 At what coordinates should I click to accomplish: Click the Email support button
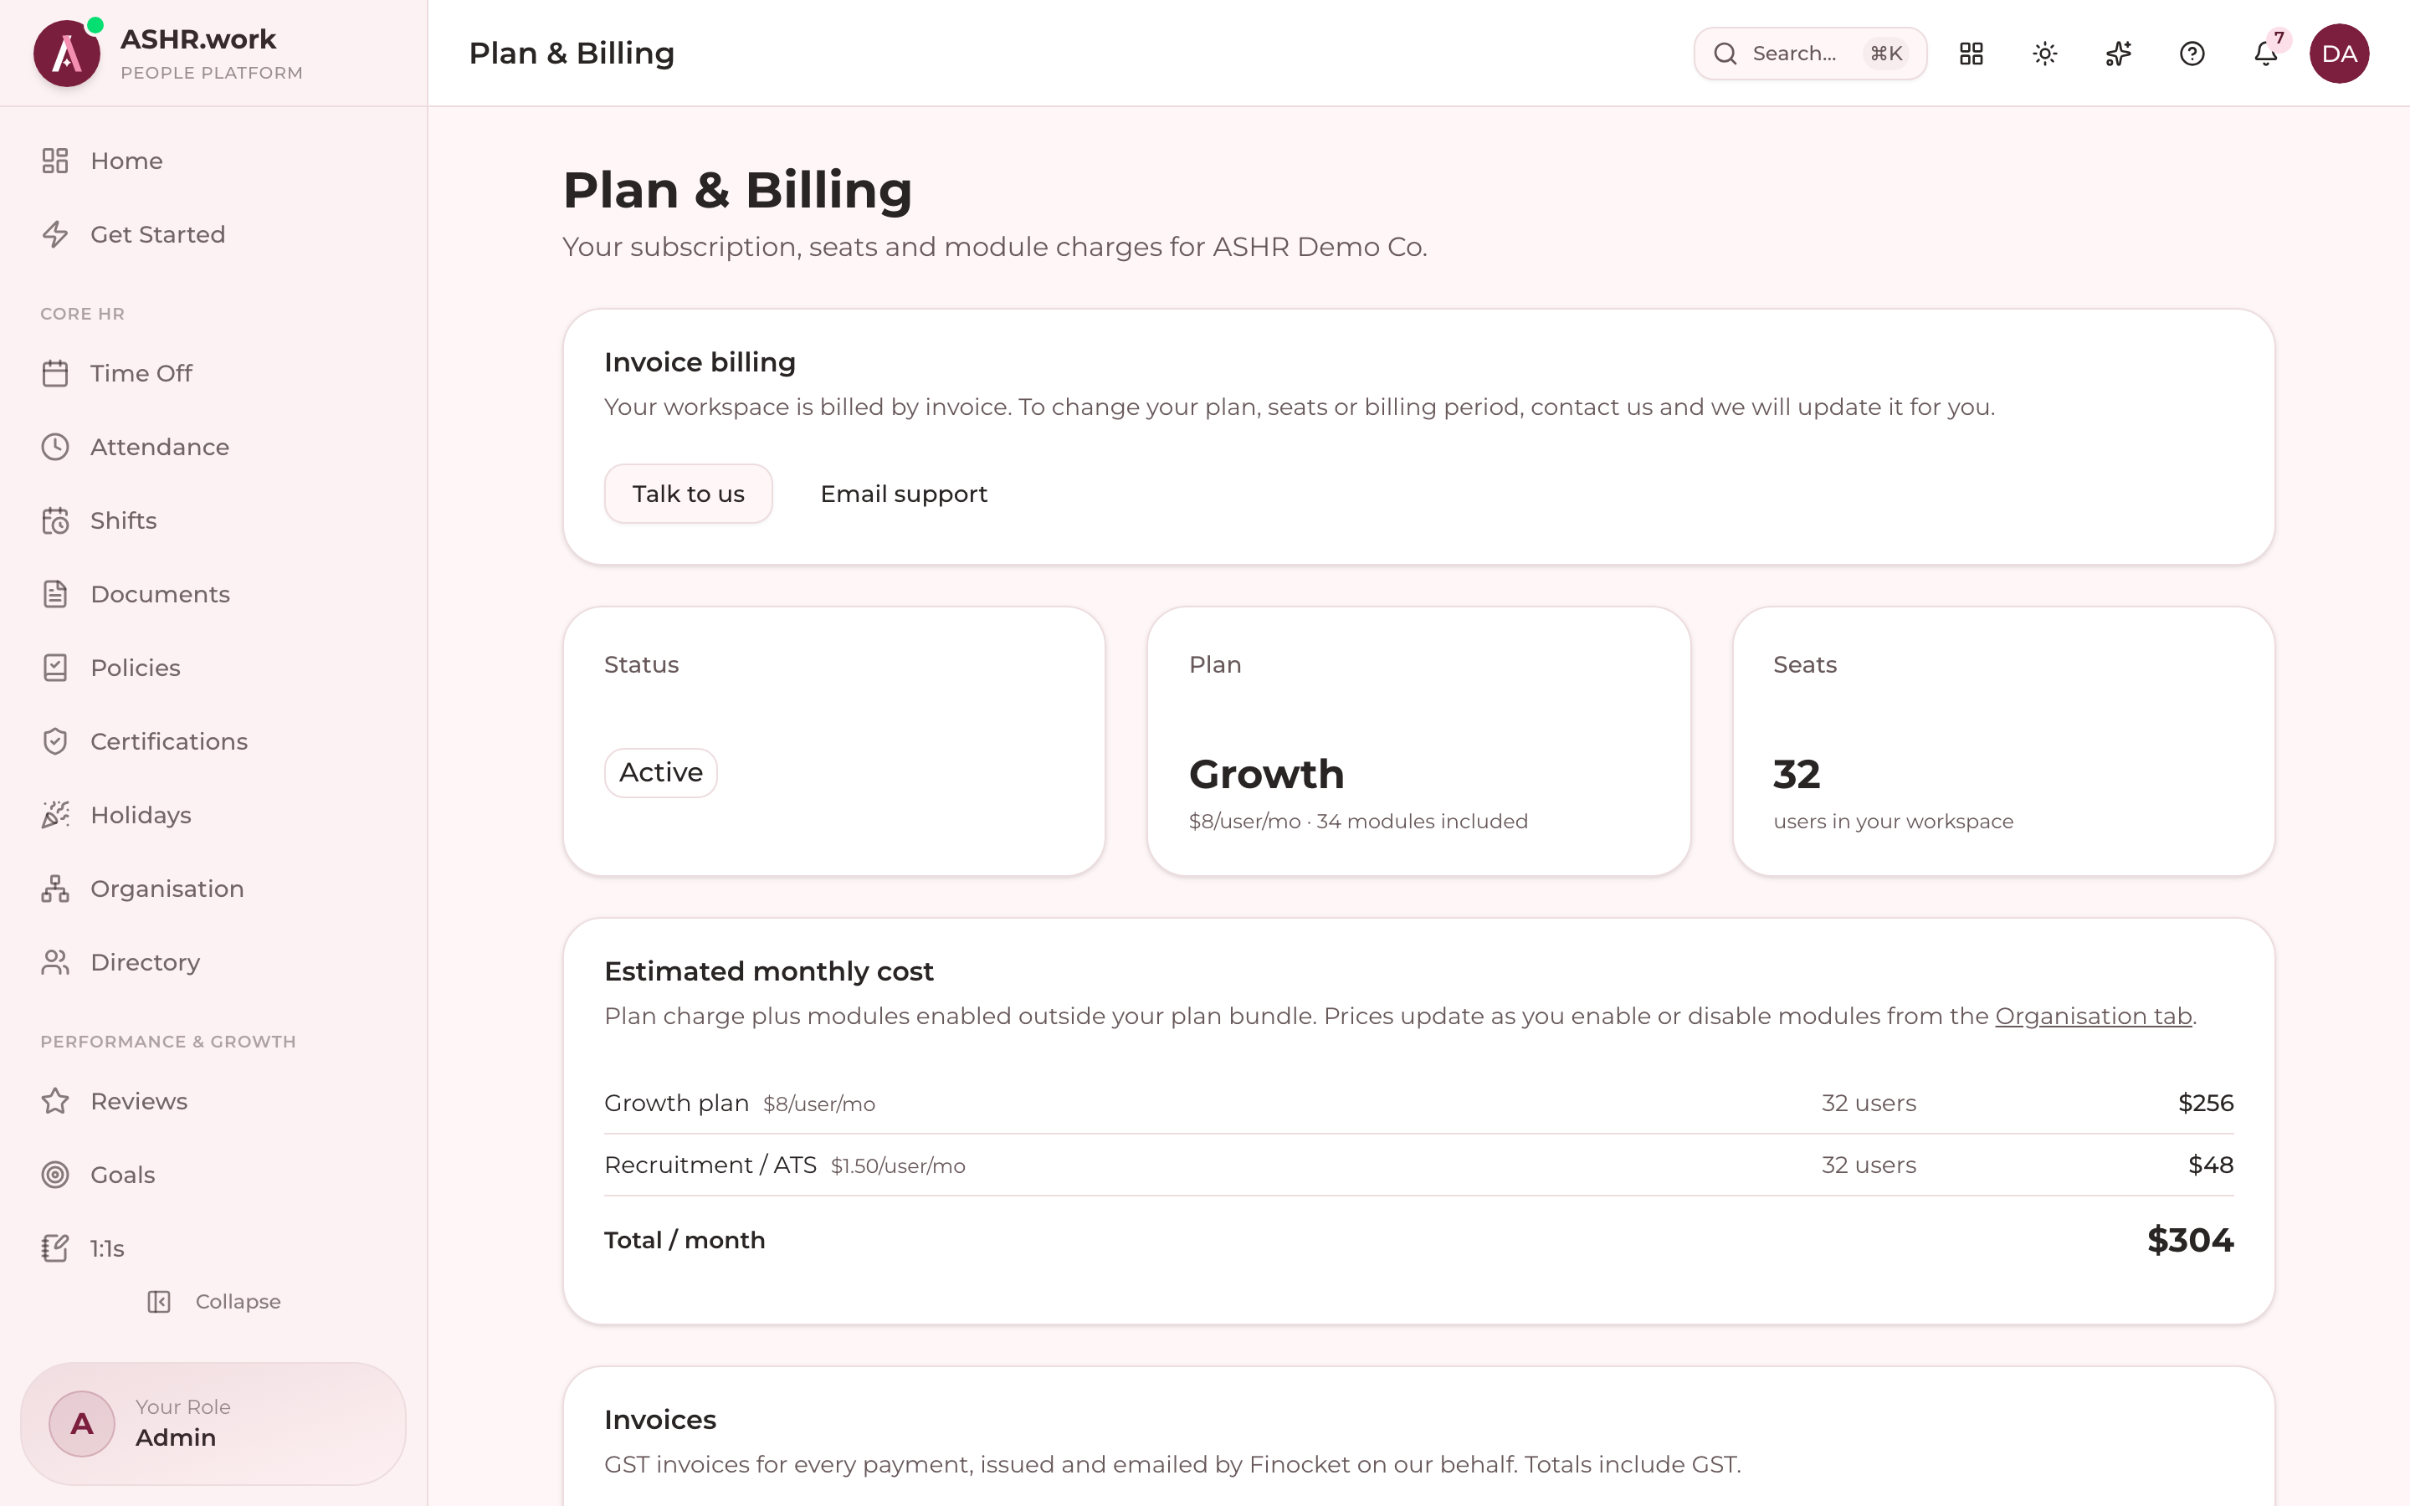903,494
